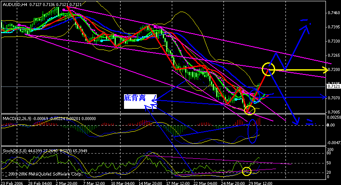
Task: Click the MACD(12,26,9) indicator label
Action: [17, 118]
